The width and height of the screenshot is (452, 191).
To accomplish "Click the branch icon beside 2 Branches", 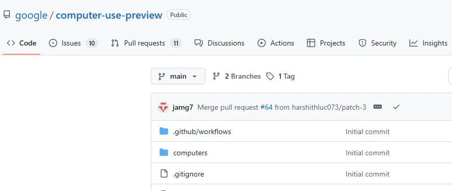I will [x=216, y=76].
